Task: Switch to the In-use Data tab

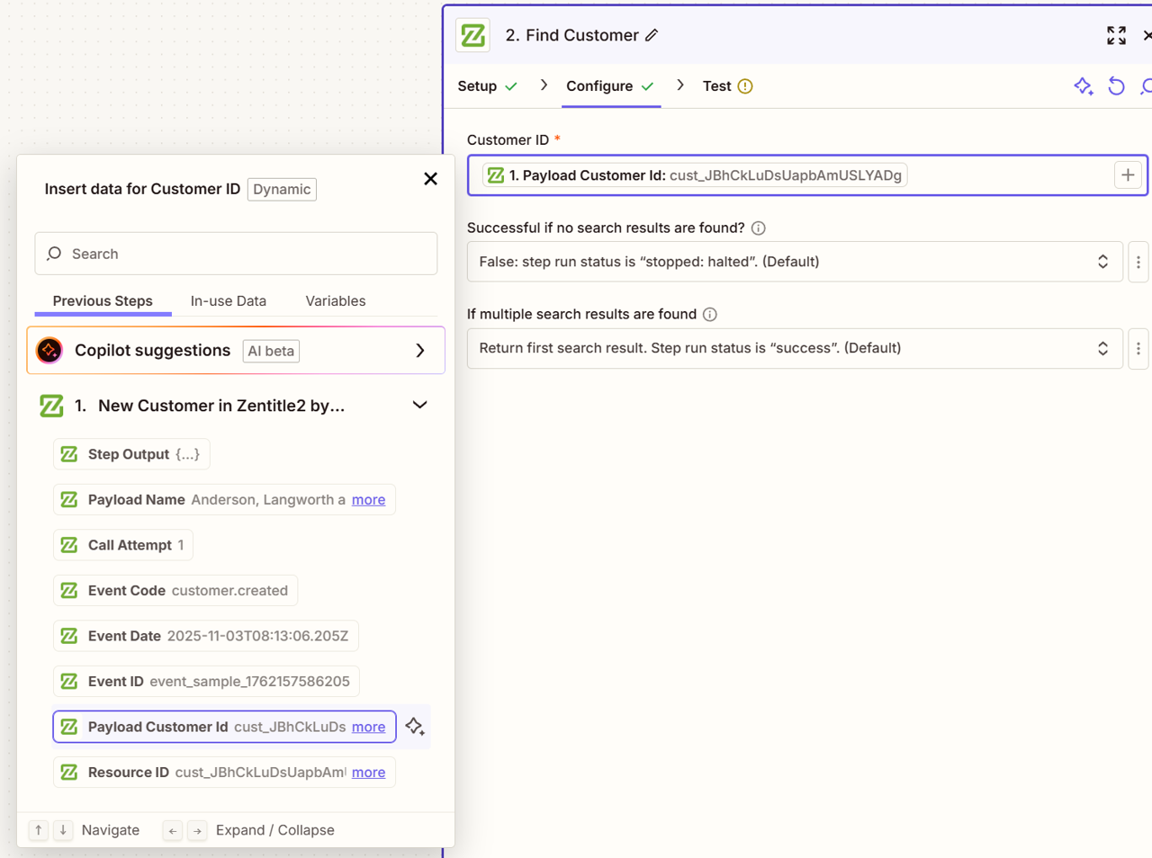Action: click(x=229, y=301)
